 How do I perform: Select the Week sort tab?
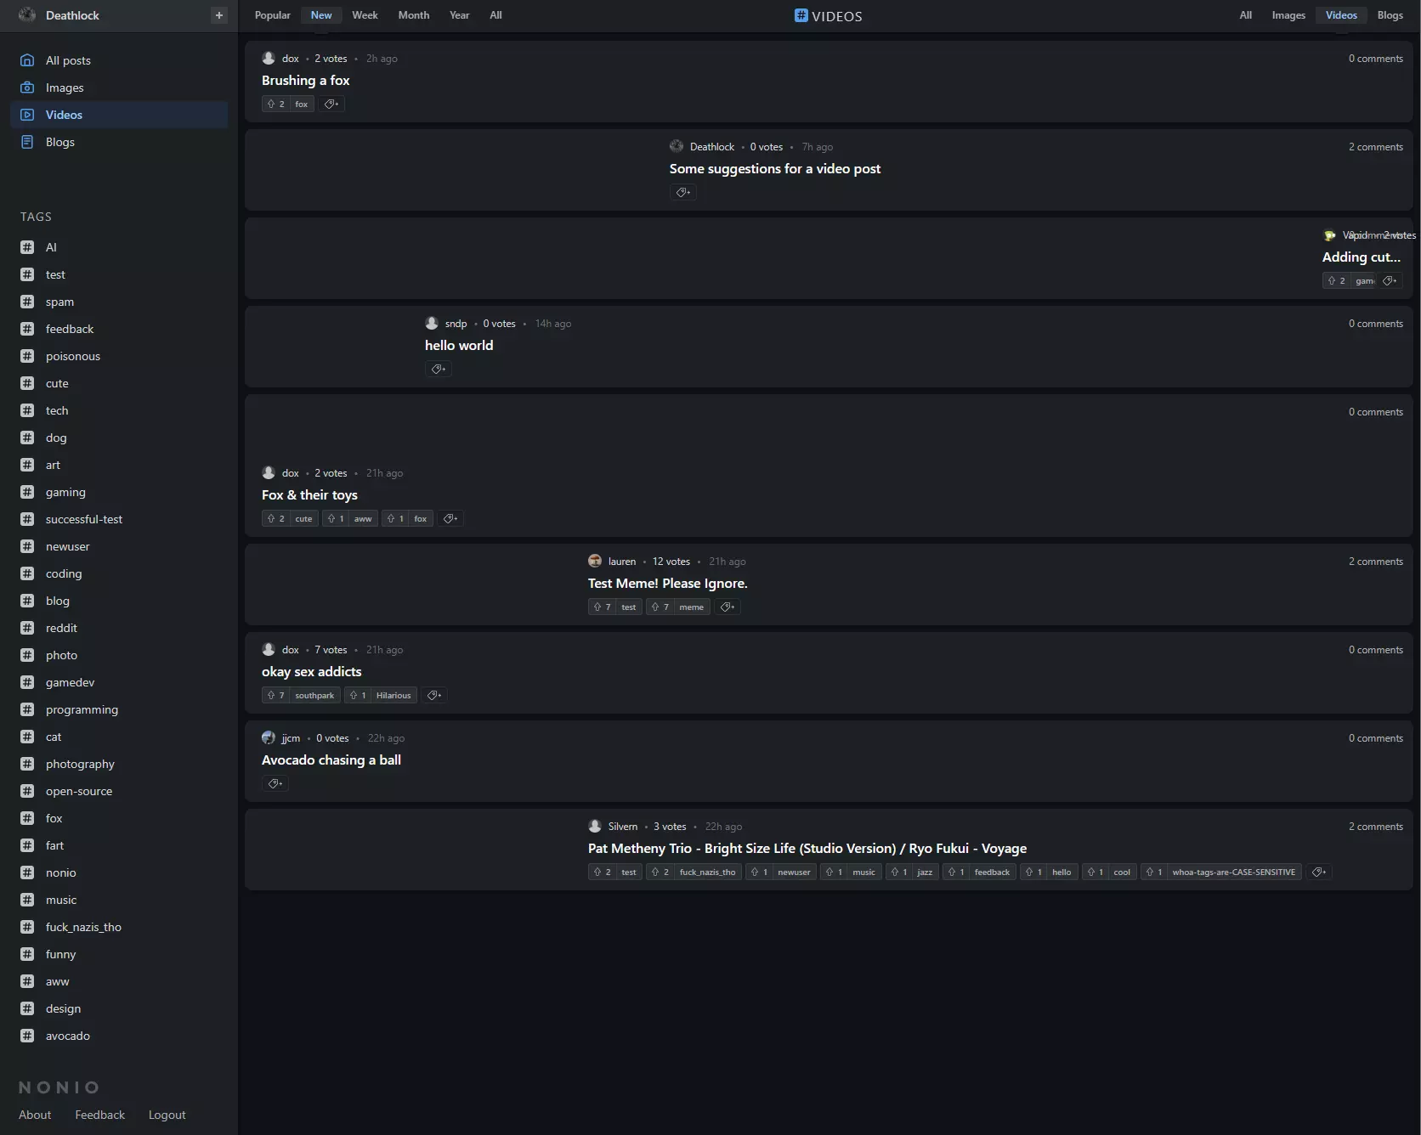pyautogui.click(x=365, y=15)
